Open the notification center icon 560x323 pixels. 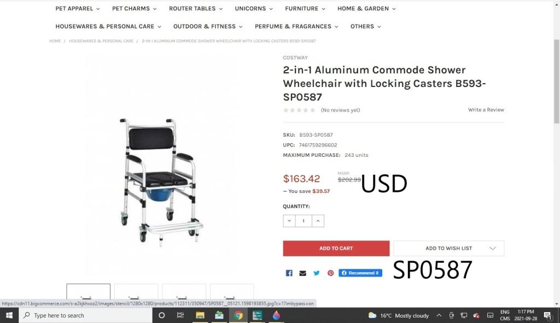coord(547,315)
